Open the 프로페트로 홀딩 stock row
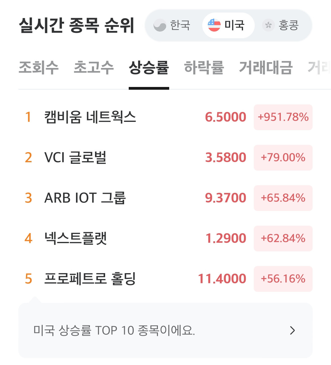Screen dimensions: 331x365 (165, 279)
